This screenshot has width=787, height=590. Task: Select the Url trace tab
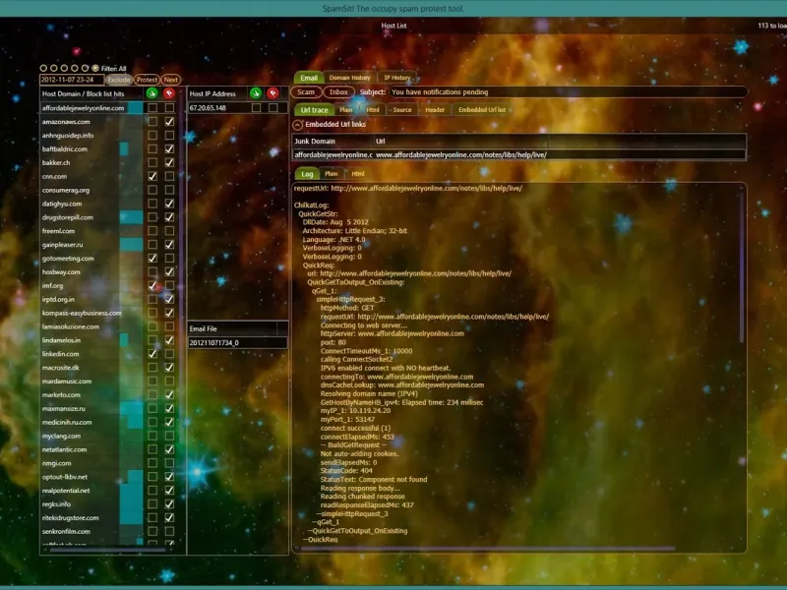314,110
